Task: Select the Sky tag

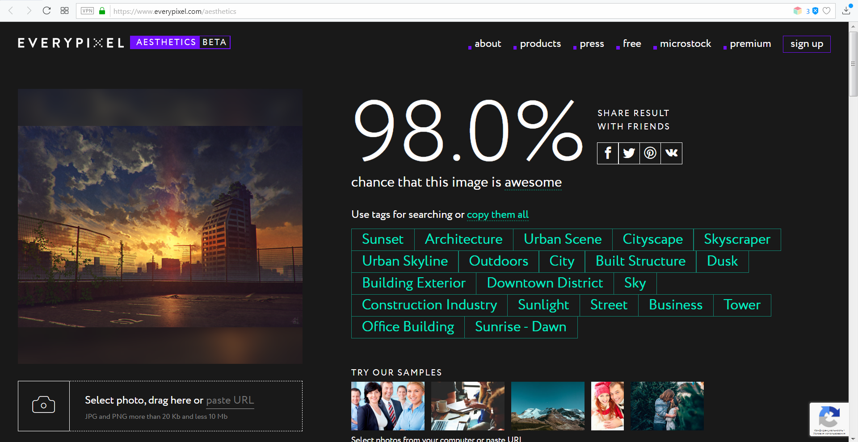Action: click(635, 284)
